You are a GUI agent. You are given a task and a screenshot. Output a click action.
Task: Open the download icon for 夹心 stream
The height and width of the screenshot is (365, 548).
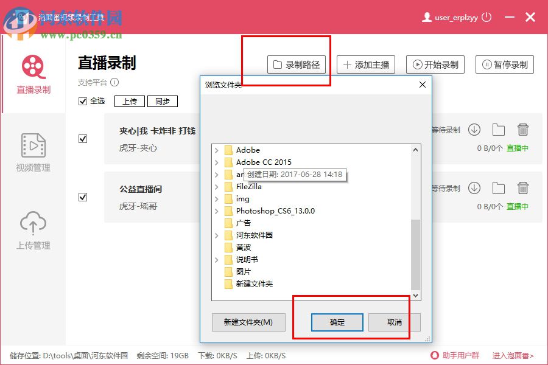(474, 130)
